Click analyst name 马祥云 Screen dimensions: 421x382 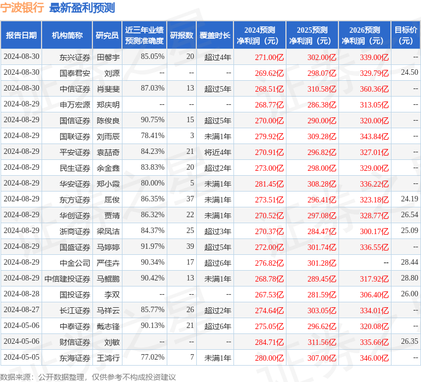[108, 310]
